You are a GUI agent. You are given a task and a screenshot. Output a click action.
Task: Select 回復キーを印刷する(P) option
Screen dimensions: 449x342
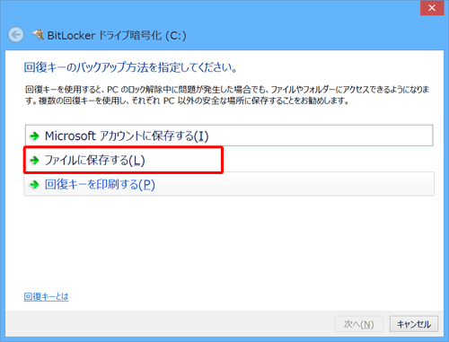click(x=229, y=184)
